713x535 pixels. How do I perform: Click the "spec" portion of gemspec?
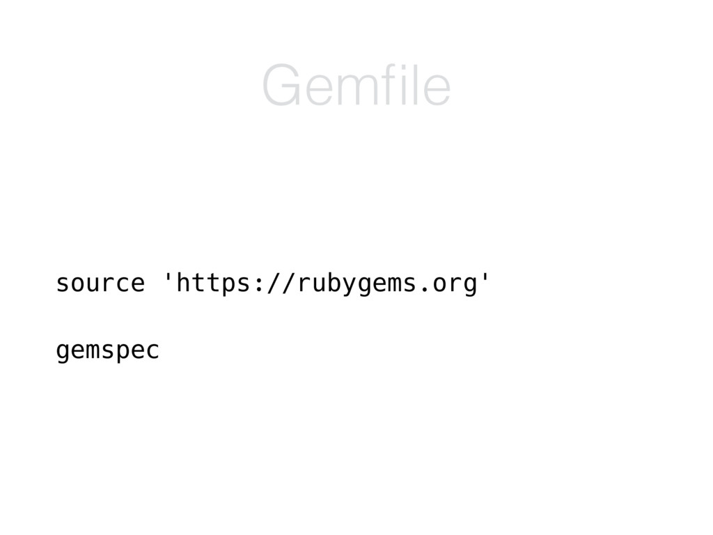[x=130, y=352]
